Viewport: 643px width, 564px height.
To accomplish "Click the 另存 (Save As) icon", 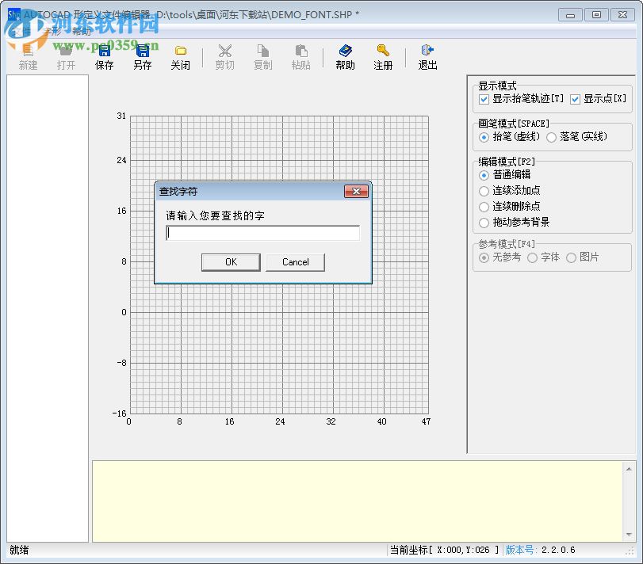I will [x=142, y=55].
